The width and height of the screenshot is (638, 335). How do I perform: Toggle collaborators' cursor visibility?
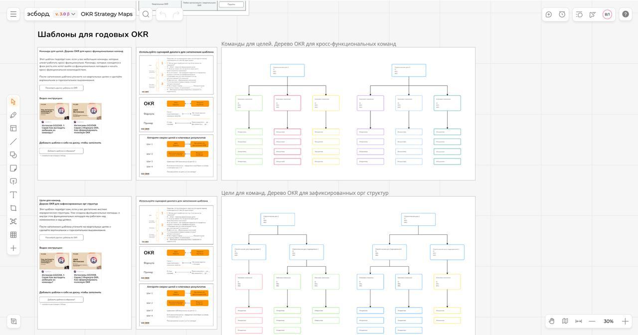[593, 14]
